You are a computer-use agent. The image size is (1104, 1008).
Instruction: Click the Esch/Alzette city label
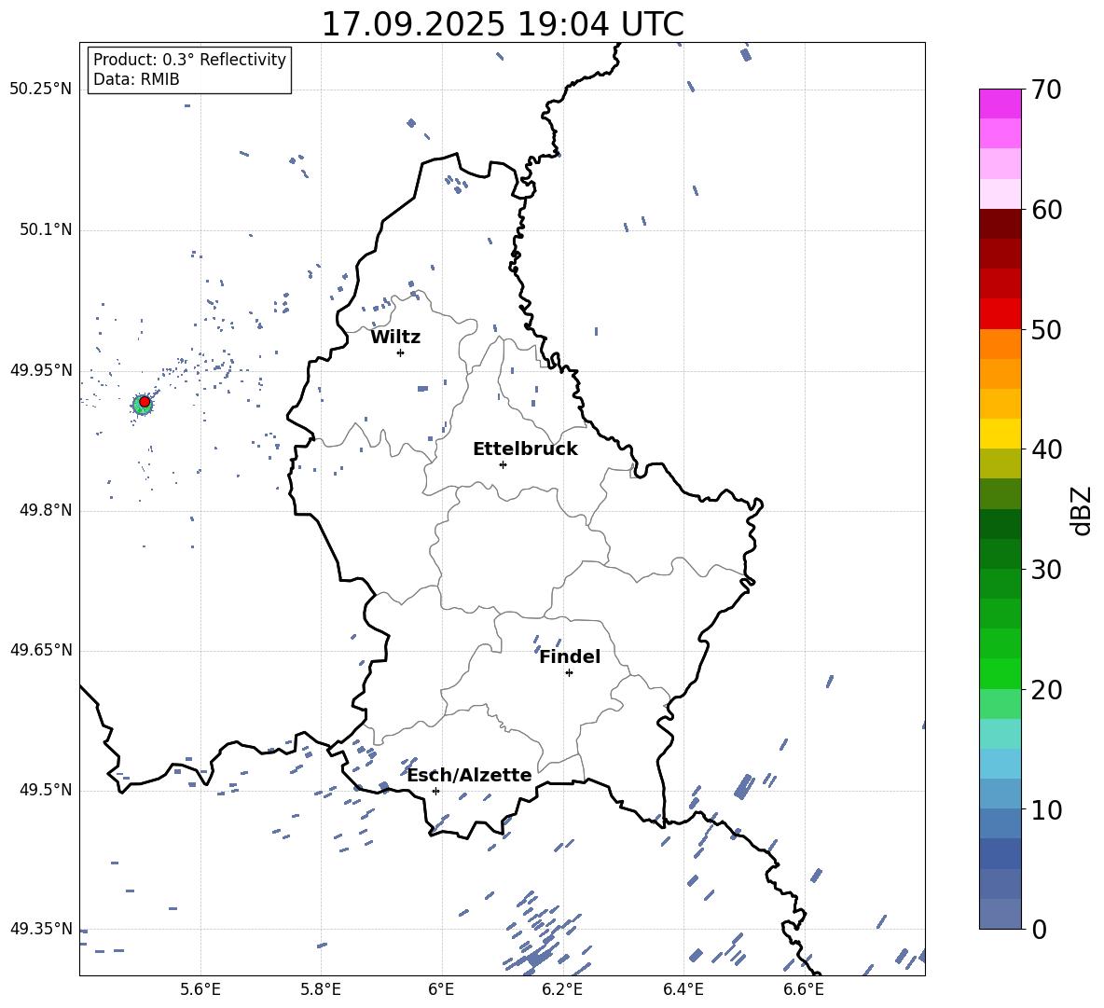(469, 775)
